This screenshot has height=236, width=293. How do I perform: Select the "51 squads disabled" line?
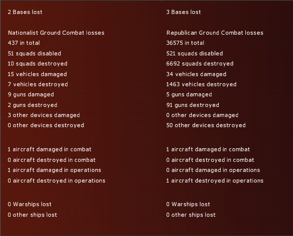pos(34,53)
